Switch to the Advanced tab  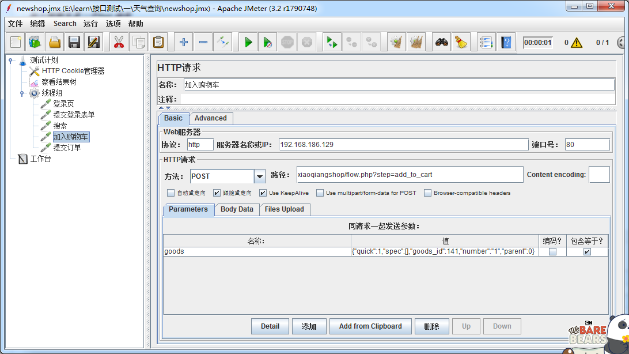click(211, 118)
